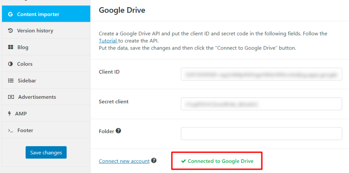Open the Colors settings tab

tap(46, 64)
